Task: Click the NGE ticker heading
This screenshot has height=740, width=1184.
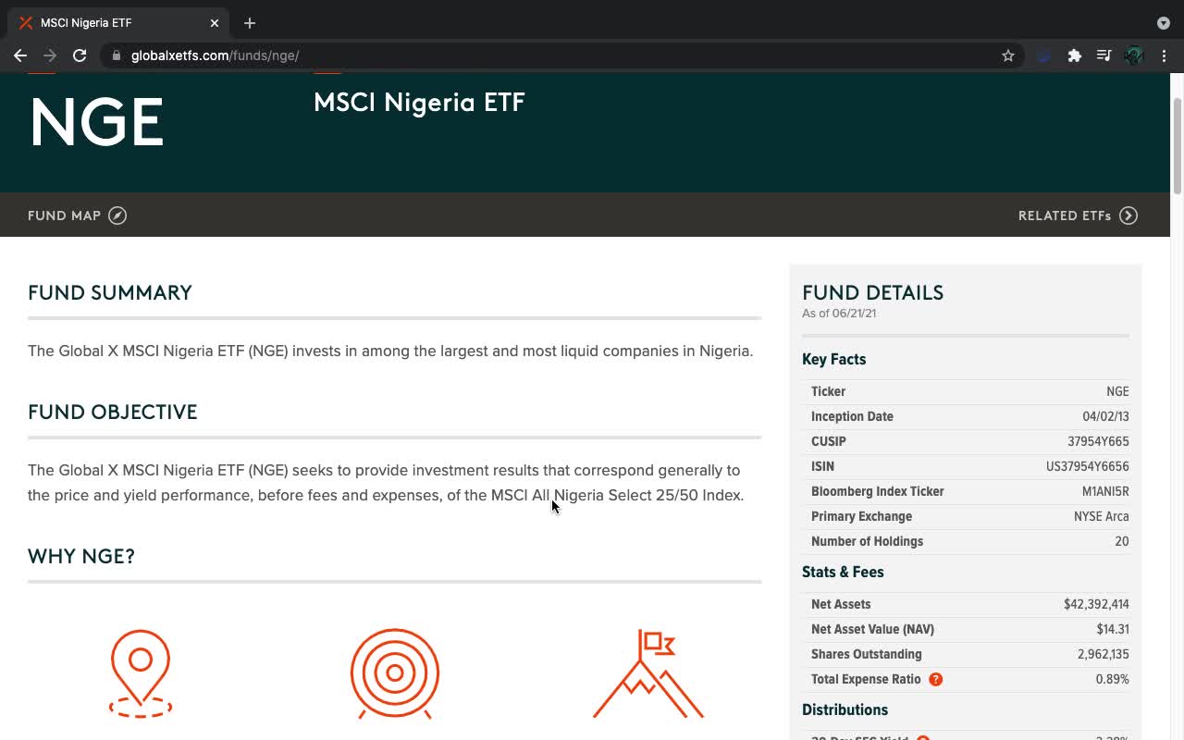Action: 97,123
